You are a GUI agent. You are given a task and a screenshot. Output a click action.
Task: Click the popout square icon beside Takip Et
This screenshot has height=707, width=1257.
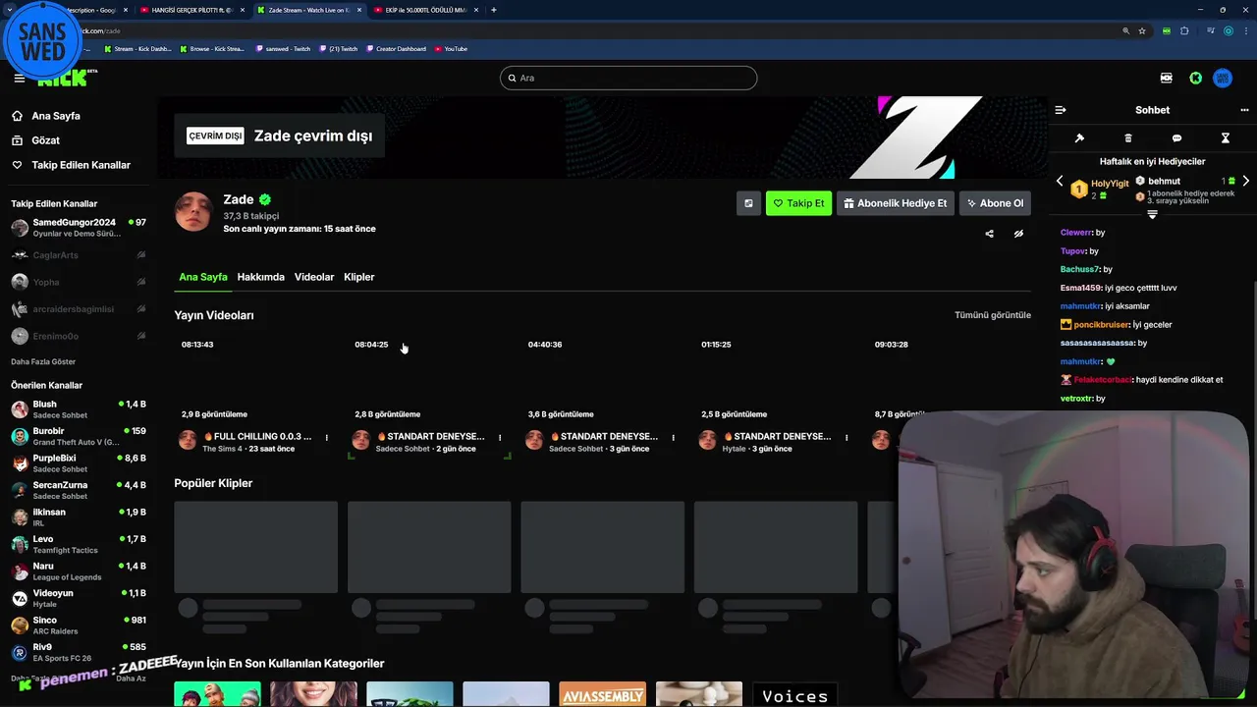point(748,203)
